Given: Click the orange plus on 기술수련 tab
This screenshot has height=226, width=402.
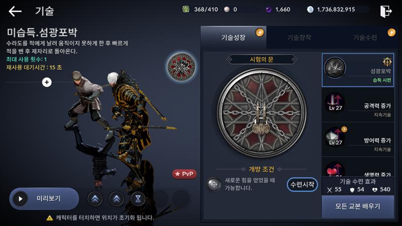Looking at the screenshot, I should pos(391,33).
